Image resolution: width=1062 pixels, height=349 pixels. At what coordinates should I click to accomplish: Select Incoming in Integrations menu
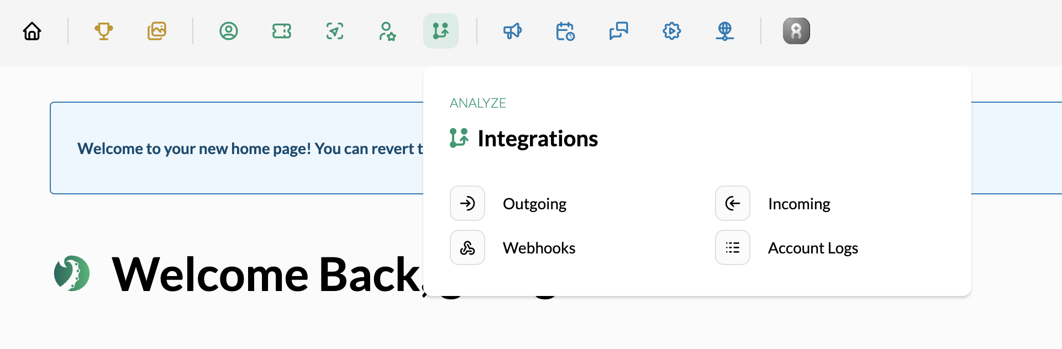[799, 204]
